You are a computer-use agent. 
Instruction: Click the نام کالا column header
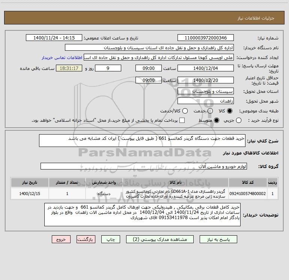176,182
